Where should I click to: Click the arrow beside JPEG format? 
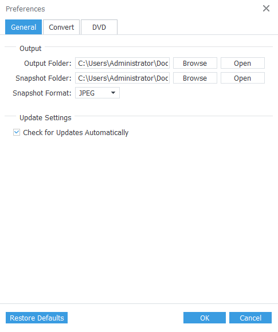113,93
